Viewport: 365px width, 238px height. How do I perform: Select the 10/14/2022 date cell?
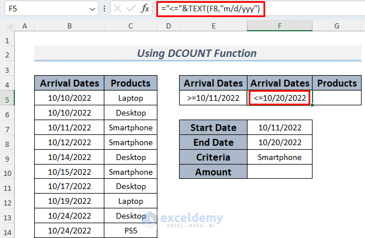pyautogui.click(x=70, y=157)
